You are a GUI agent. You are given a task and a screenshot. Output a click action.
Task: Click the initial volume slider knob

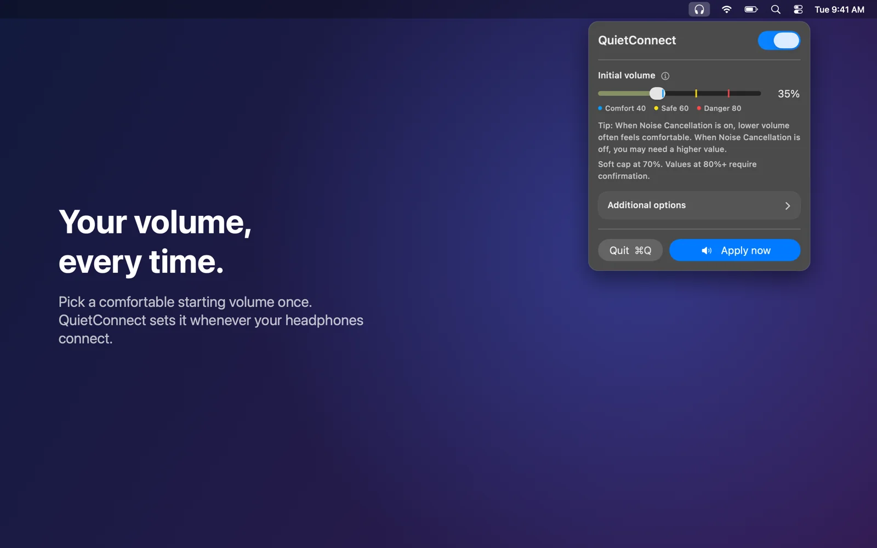coord(657,93)
